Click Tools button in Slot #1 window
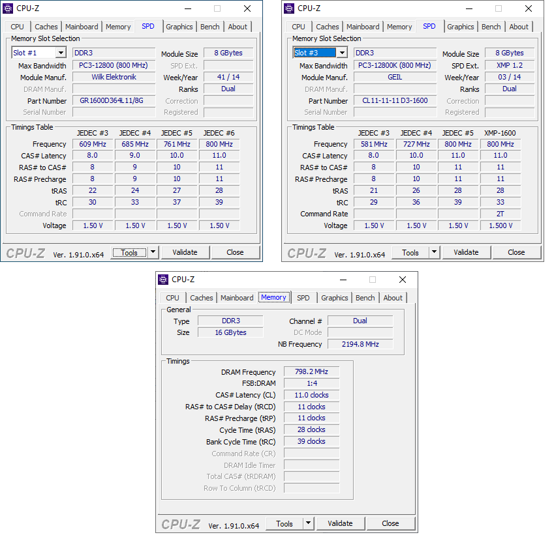The height and width of the screenshot is (537, 554). click(129, 253)
